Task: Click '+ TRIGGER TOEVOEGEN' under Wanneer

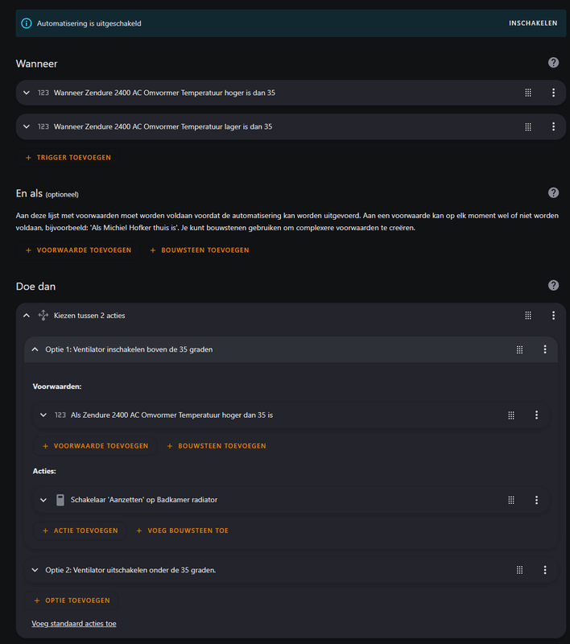Action: pyautogui.click(x=68, y=157)
